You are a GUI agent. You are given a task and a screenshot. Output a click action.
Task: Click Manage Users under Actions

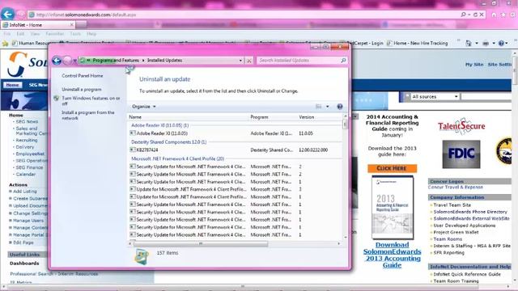point(28,221)
